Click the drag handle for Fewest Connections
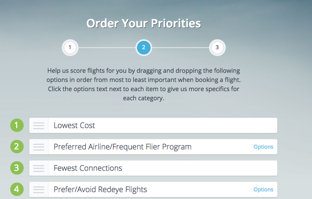Image resolution: width=312 pixels, height=199 pixels. [x=39, y=168]
